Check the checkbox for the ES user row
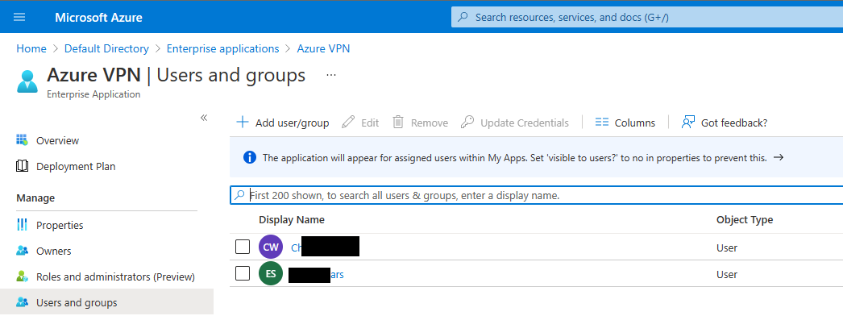 click(x=243, y=273)
